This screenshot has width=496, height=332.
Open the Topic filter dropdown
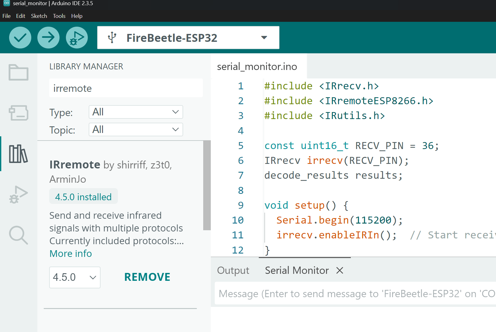click(136, 130)
